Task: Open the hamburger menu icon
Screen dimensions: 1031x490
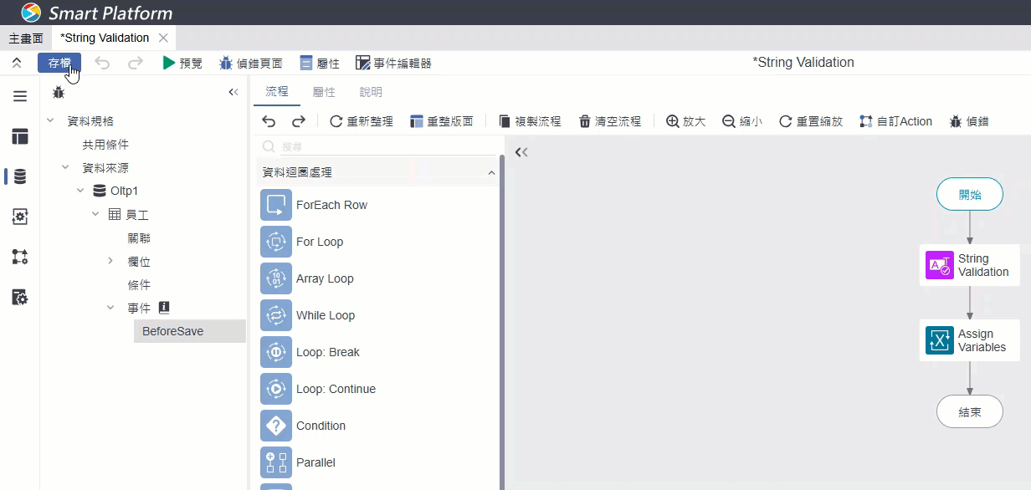Action: (20, 96)
